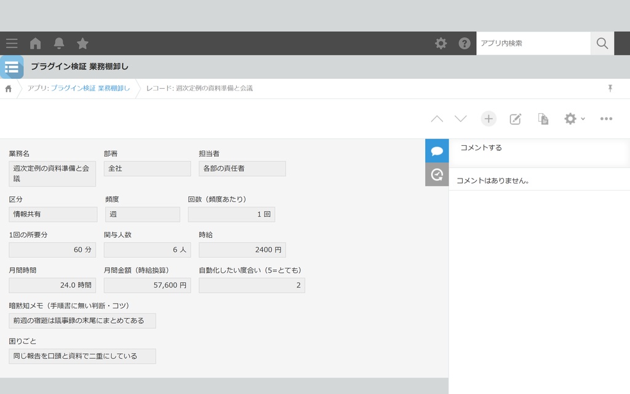Click the 関与人数 value 6 人
The width and height of the screenshot is (630, 394).
(x=147, y=250)
